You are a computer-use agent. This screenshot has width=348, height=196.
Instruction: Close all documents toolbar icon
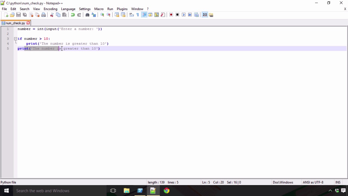coord(37,15)
